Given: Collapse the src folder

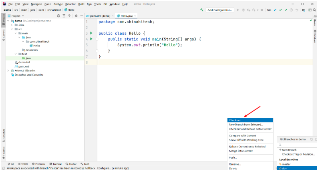Looking at the screenshot, I should click(x=12, y=29).
